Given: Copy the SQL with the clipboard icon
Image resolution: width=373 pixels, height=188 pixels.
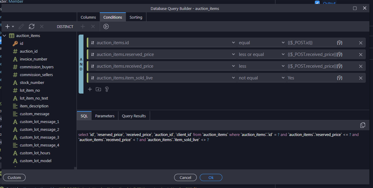Looking at the screenshot, I should coord(363,125).
